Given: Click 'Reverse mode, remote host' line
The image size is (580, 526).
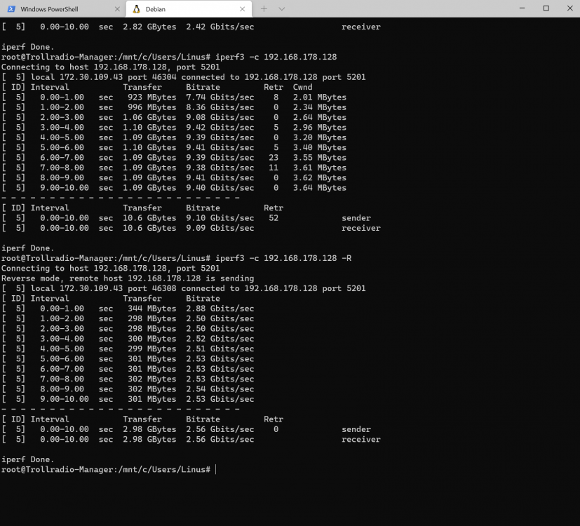Looking at the screenshot, I should 128,278.
